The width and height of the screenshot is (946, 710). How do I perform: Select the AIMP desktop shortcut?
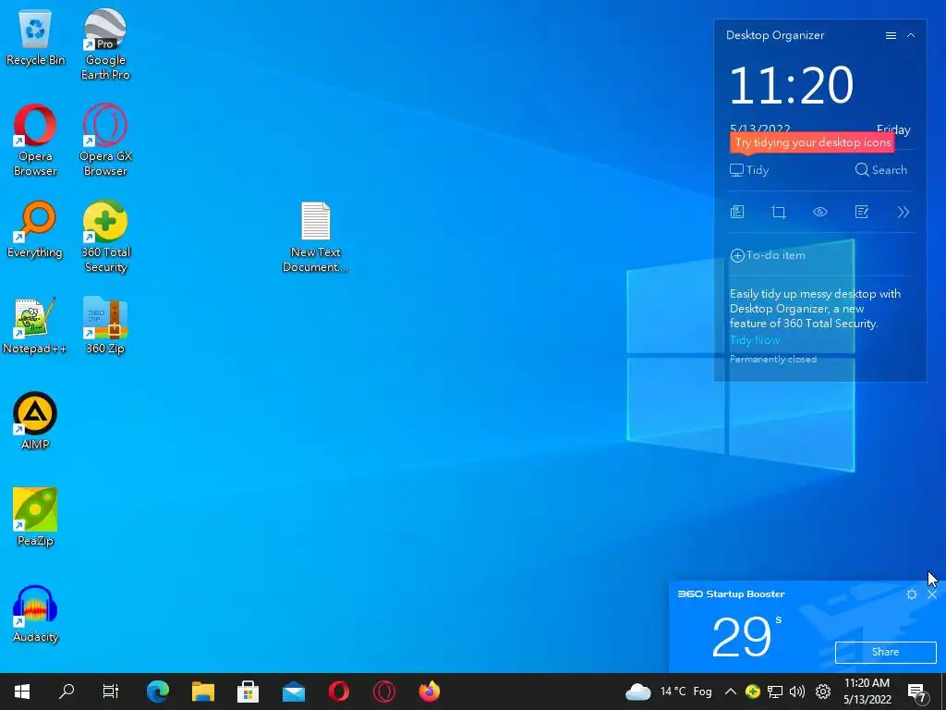[35, 422]
